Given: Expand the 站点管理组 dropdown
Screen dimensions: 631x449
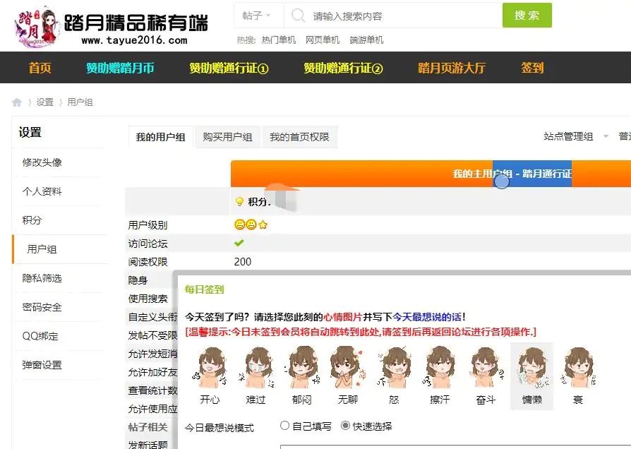Looking at the screenshot, I should 576,136.
